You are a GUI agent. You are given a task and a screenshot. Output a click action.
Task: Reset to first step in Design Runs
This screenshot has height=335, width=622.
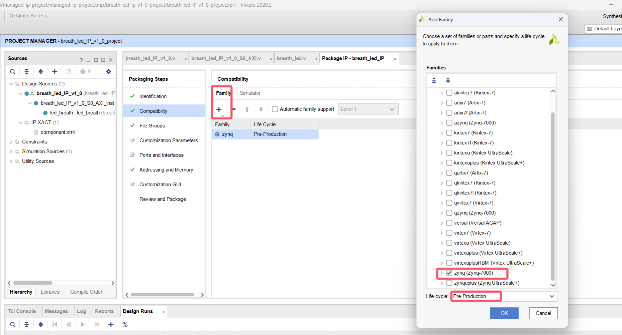point(55,324)
